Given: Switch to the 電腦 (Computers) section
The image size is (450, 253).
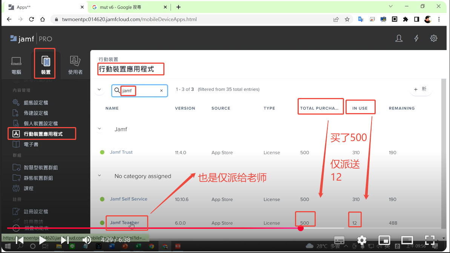Looking at the screenshot, I should pos(16,66).
